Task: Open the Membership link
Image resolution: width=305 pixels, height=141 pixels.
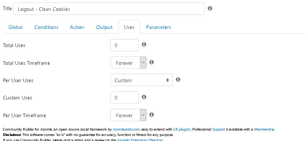Action: click(x=264, y=129)
